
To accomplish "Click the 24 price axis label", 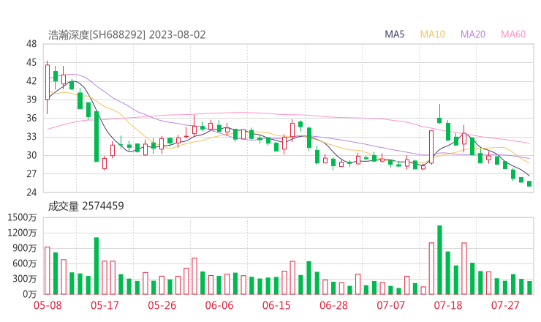I will (x=31, y=192).
